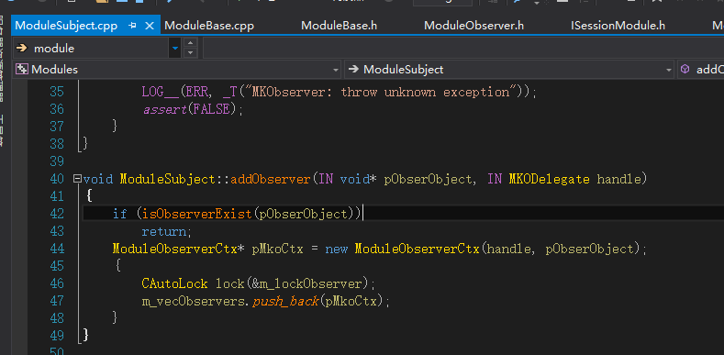Click the push_back call on line 47

284,301
